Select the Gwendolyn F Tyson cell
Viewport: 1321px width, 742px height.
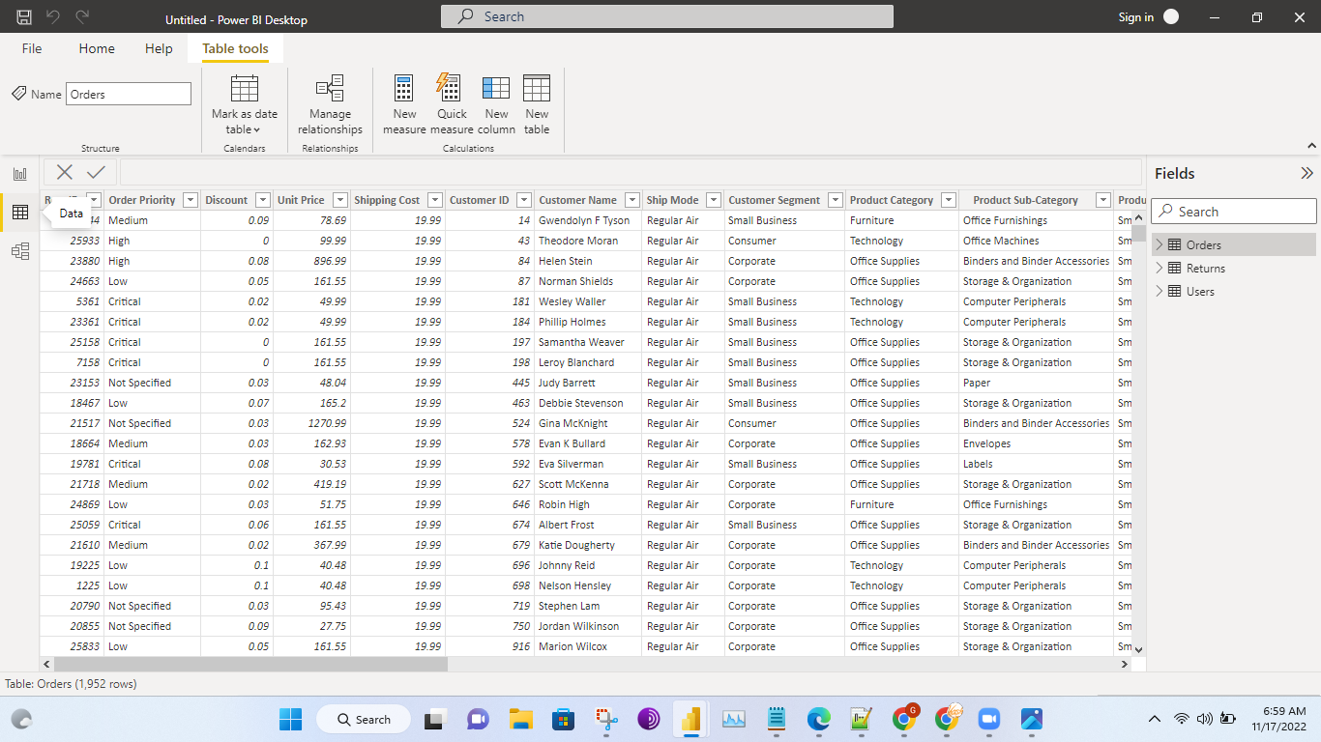coord(588,220)
